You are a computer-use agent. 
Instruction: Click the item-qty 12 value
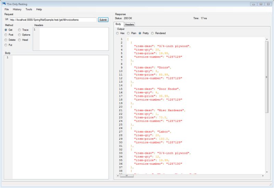click(x=157, y=157)
